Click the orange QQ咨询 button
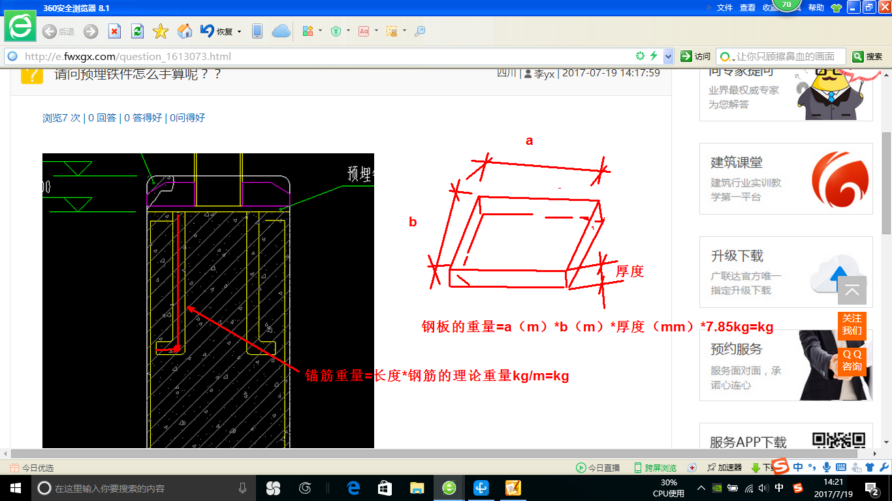 coord(852,360)
